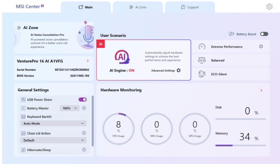Toggle the USB Power Share switch
Screen dimensions: 280x164
tap(83, 100)
